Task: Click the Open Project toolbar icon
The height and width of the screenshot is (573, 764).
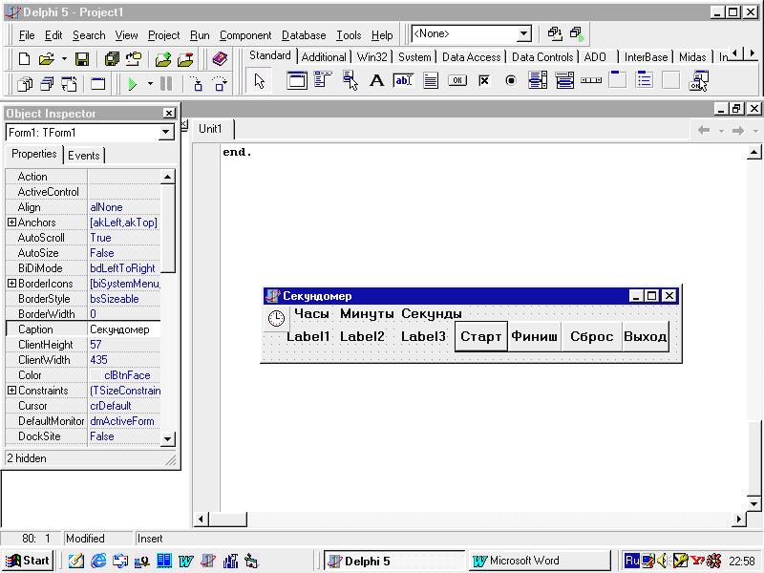Action: tap(134, 59)
